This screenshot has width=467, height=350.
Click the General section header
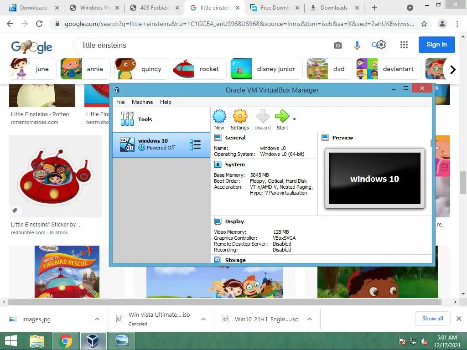point(235,138)
